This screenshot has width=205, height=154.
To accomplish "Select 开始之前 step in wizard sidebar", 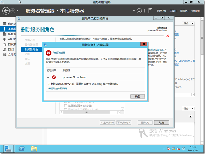I will point(30,40).
